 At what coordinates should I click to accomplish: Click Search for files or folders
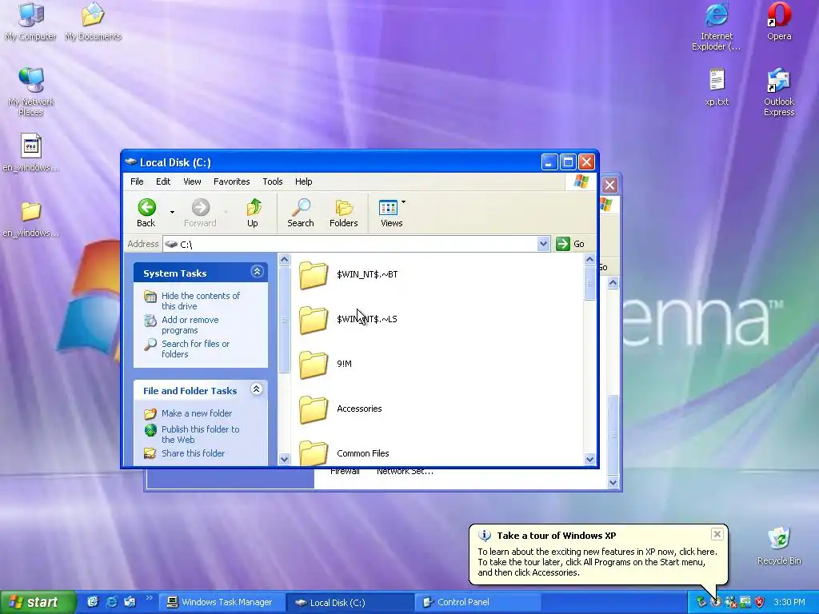pyautogui.click(x=195, y=349)
